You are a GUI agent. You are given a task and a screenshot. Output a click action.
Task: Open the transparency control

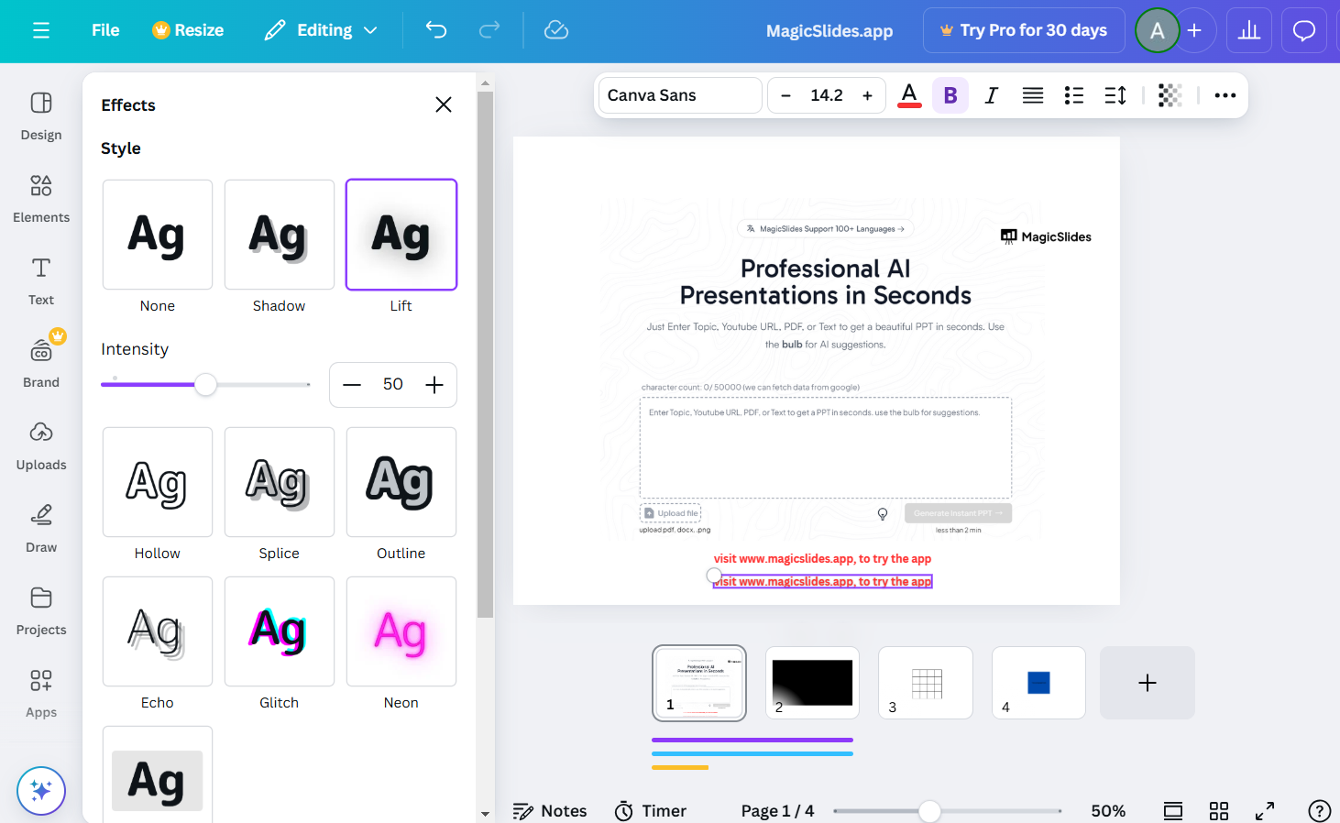[1170, 95]
